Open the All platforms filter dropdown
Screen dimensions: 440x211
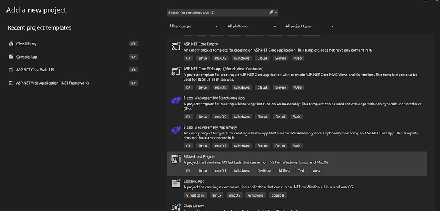coord(251,26)
